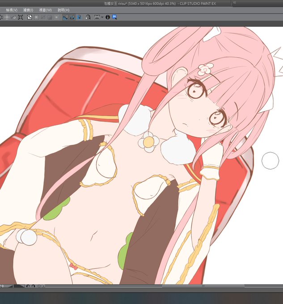Viewport: 283px width, 304px height.
Task: Expand the arrow beside display settings icon
Action: pos(102,17)
